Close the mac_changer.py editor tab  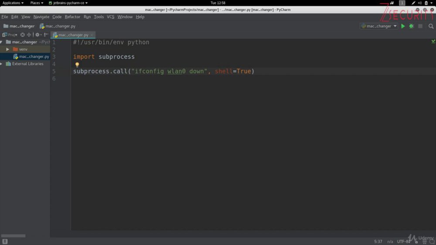92,35
